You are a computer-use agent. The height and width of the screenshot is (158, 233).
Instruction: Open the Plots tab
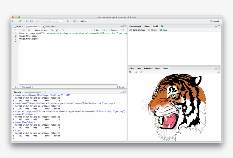[139, 68]
